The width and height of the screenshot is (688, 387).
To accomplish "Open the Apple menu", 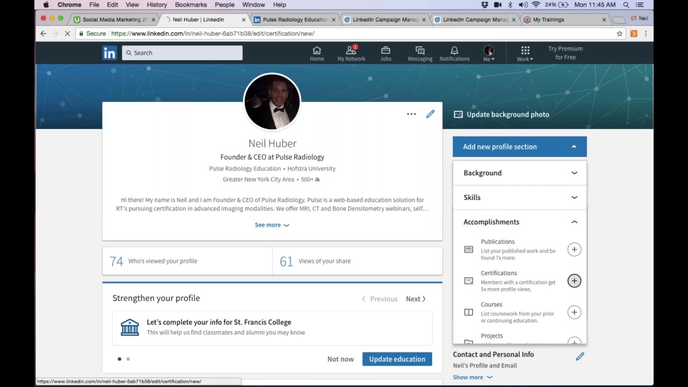I will point(46,5).
